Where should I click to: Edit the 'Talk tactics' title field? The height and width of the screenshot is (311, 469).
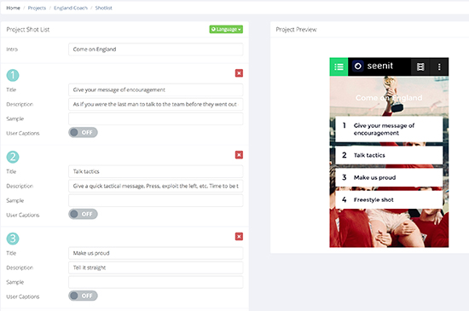point(156,171)
